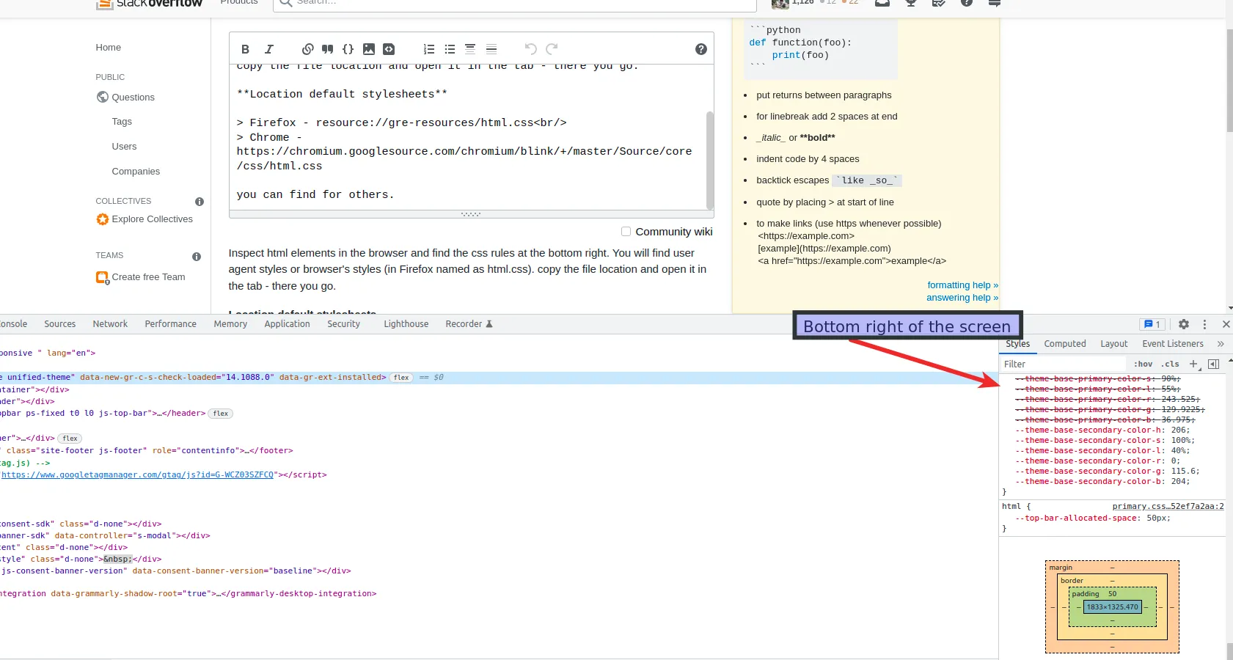Insert an image into the answer

(369, 49)
